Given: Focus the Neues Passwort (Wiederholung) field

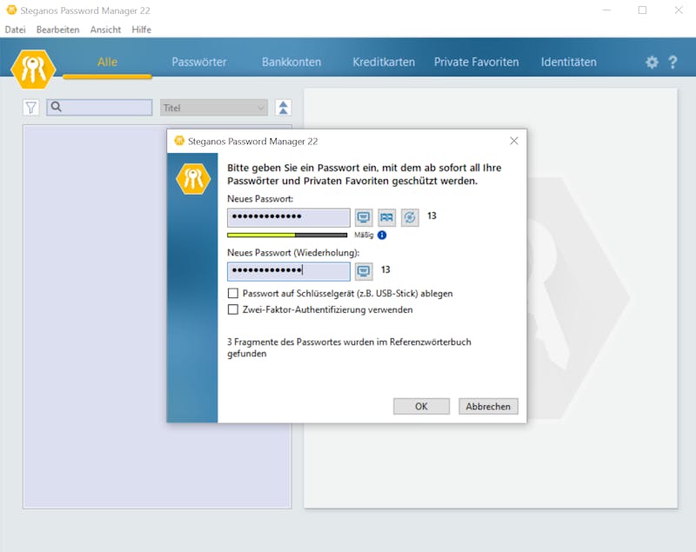Looking at the screenshot, I should tap(289, 271).
